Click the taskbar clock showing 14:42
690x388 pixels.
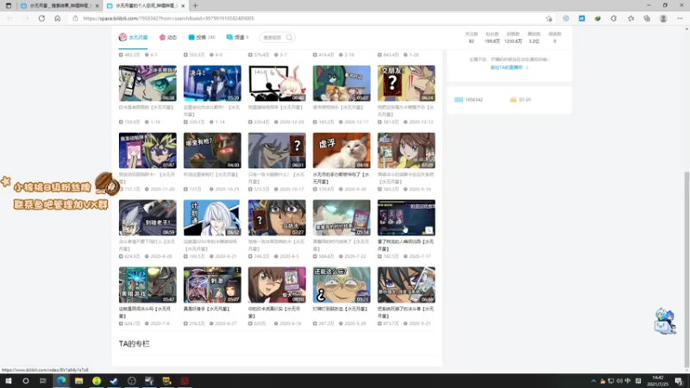point(657,381)
